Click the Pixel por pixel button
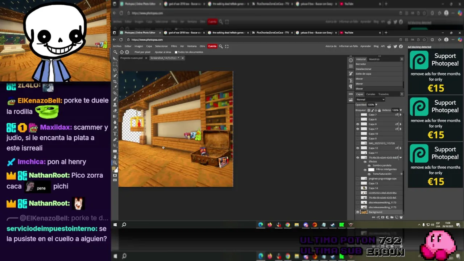Viewport: 464px width, 261px height. point(142,52)
